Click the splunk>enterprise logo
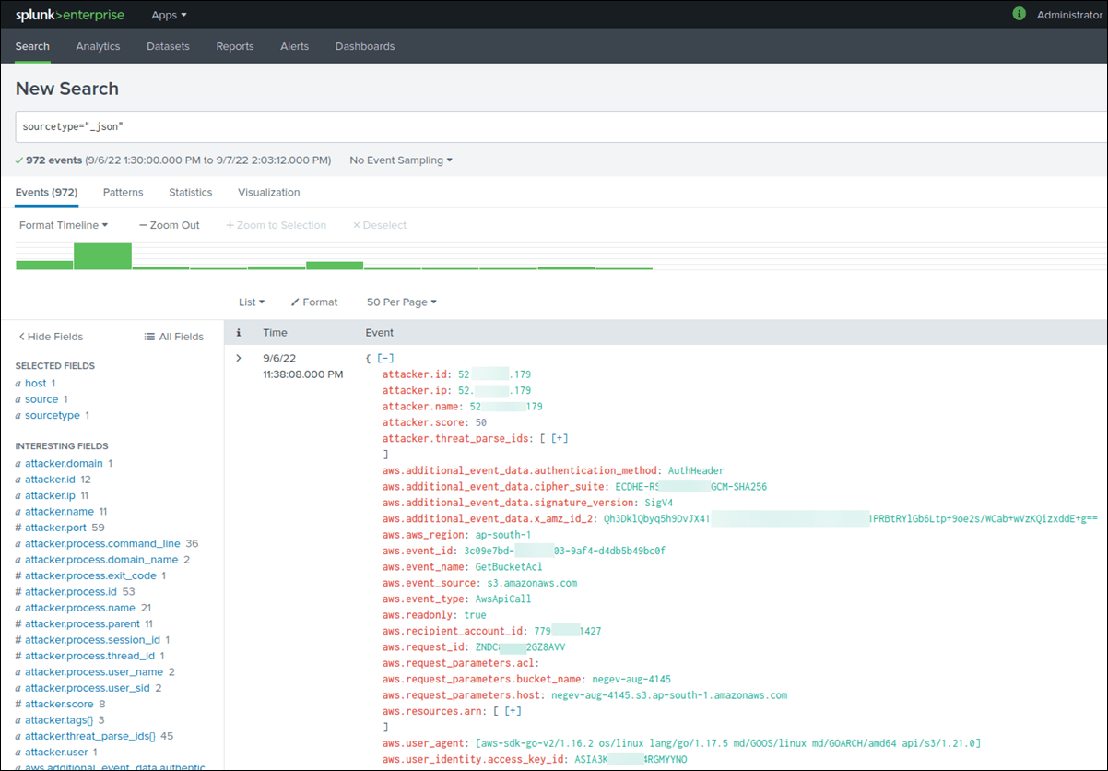Image resolution: width=1108 pixels, height=771 pixels. (70, 15)
